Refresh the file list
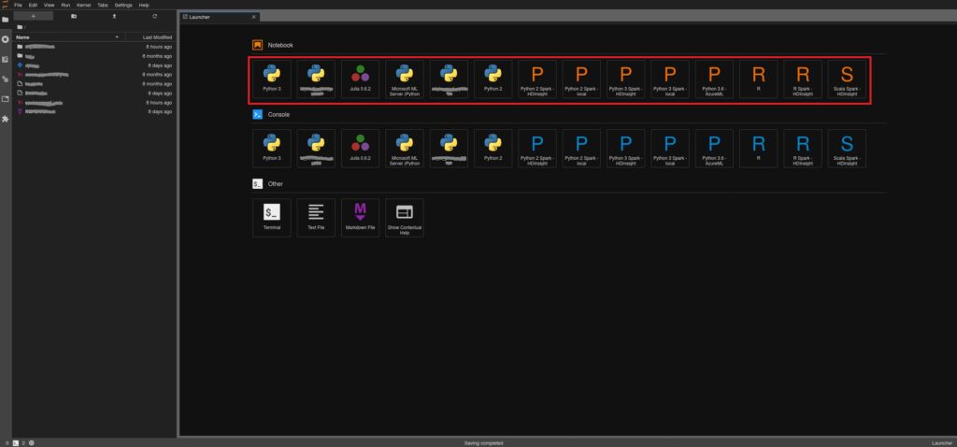The image size is (957, 447). [154, 16]
